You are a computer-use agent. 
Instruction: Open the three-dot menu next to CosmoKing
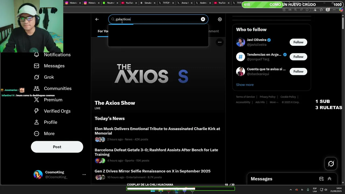click(84, 175)
